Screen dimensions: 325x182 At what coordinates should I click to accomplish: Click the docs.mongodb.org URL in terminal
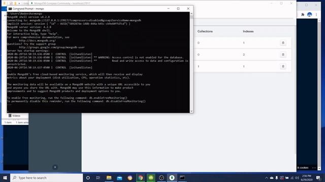point(37,40)
